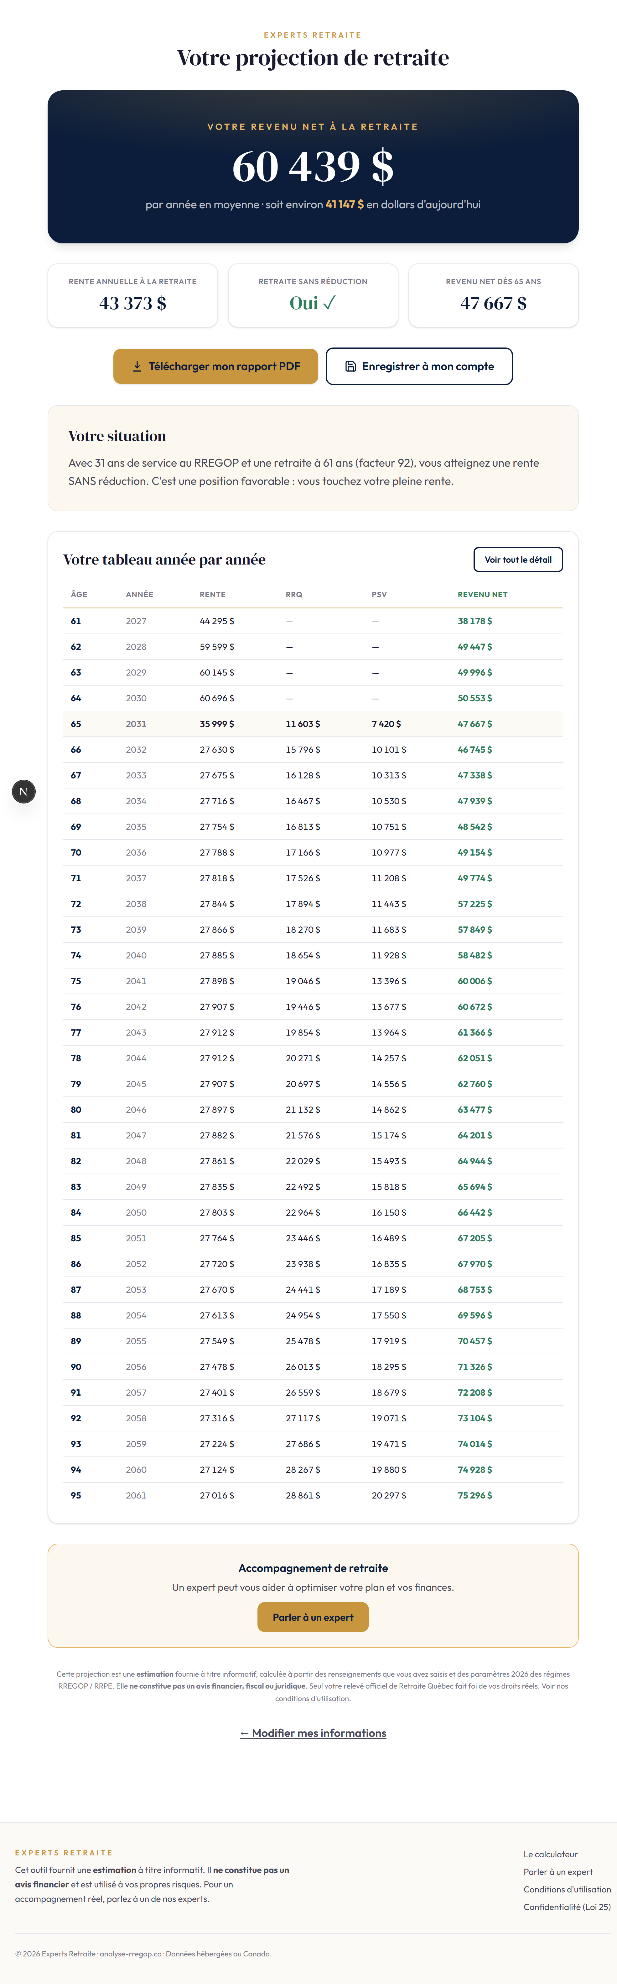Select the 75 296 $ net income at age 95
Screen dimensions: 617x1984
point(475,1496)
